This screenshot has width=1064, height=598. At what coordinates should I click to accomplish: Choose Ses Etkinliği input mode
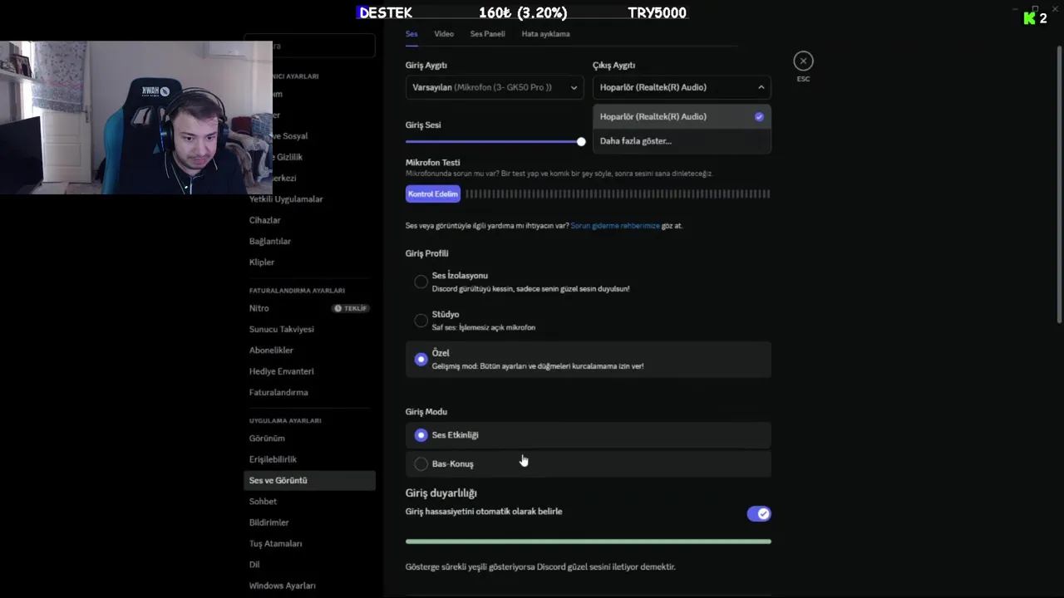pos(589,435)
